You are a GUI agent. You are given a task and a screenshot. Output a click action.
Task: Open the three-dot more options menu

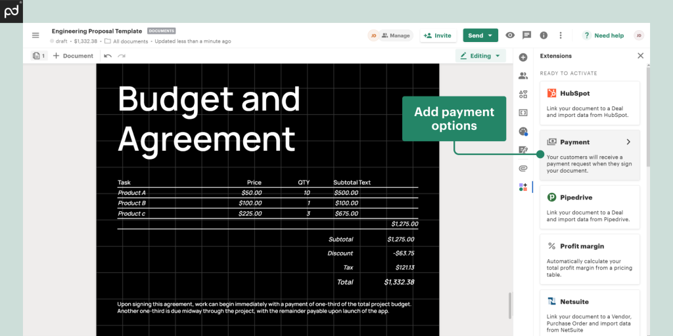tap(561, 35)
